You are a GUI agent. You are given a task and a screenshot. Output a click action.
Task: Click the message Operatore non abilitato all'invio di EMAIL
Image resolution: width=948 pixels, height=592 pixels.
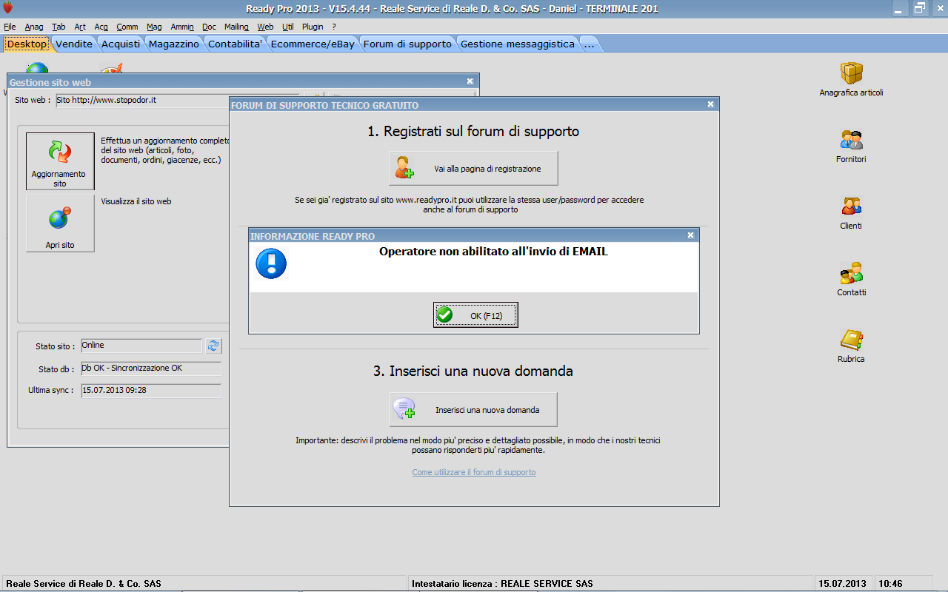493,252
